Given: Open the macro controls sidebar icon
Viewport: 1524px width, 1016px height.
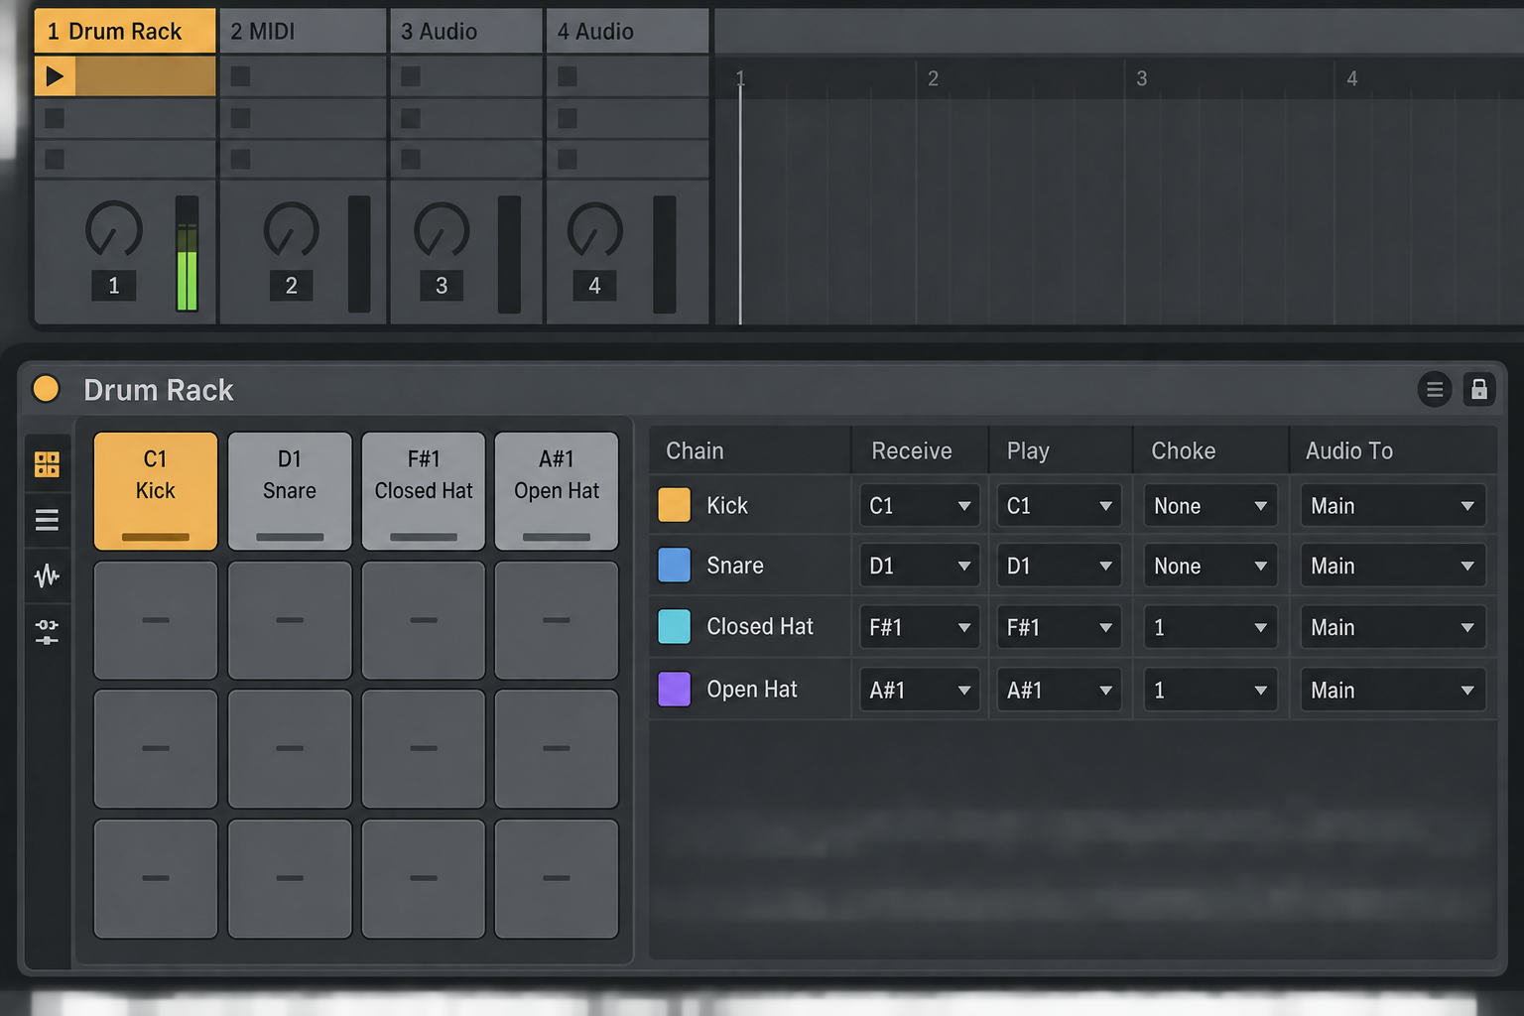Looking at the screenshot, I should coord(47,632).
